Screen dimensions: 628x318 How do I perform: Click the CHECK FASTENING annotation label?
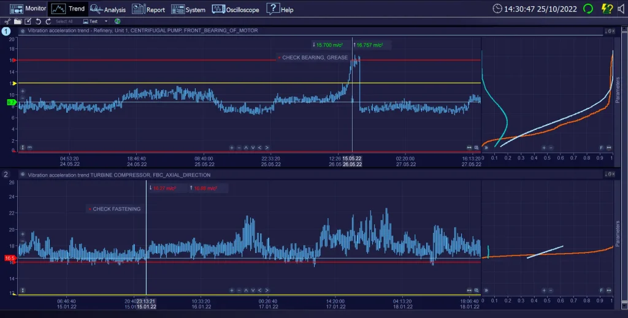point(116,209)
